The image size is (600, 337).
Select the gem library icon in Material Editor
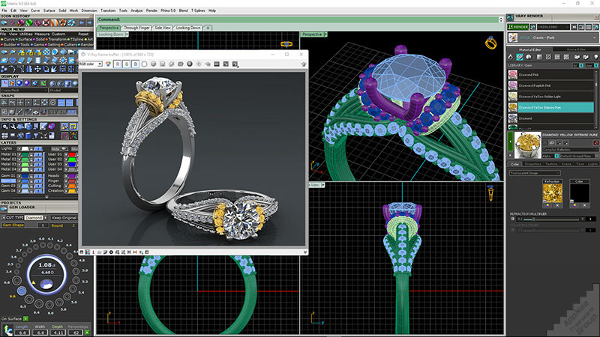pos(519,57)
